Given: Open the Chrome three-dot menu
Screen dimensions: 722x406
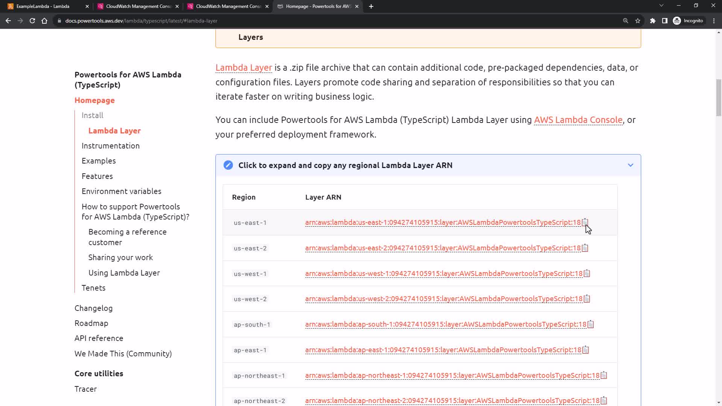Looking at the screenshot, I should pyautogui.click(x=714, y=21).
